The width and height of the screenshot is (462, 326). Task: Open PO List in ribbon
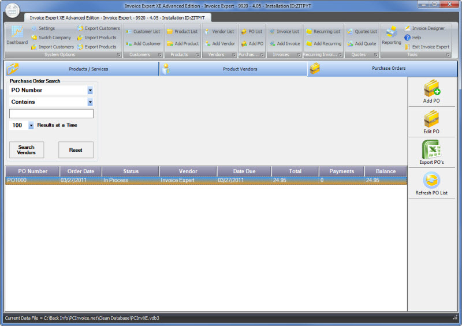[x=252, y=32]
